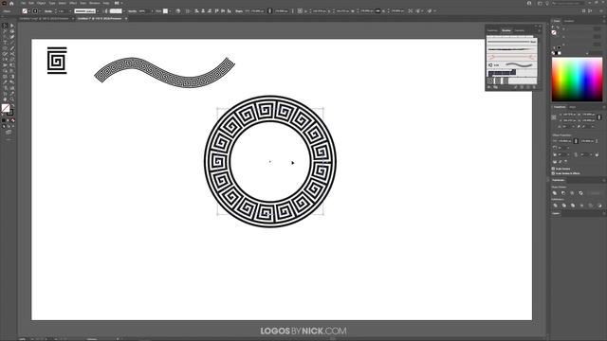The image size is (607, 341).
Task: Click Trim in Pathfinders row
Action: coord(563,206)
